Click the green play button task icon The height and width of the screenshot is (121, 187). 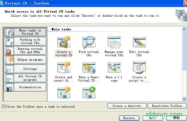click(89, 93)
